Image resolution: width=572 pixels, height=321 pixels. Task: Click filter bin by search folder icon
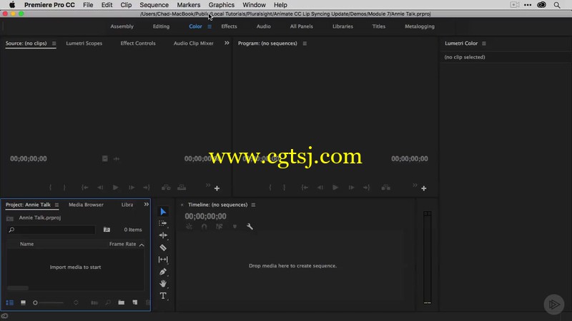coord(107,229)
